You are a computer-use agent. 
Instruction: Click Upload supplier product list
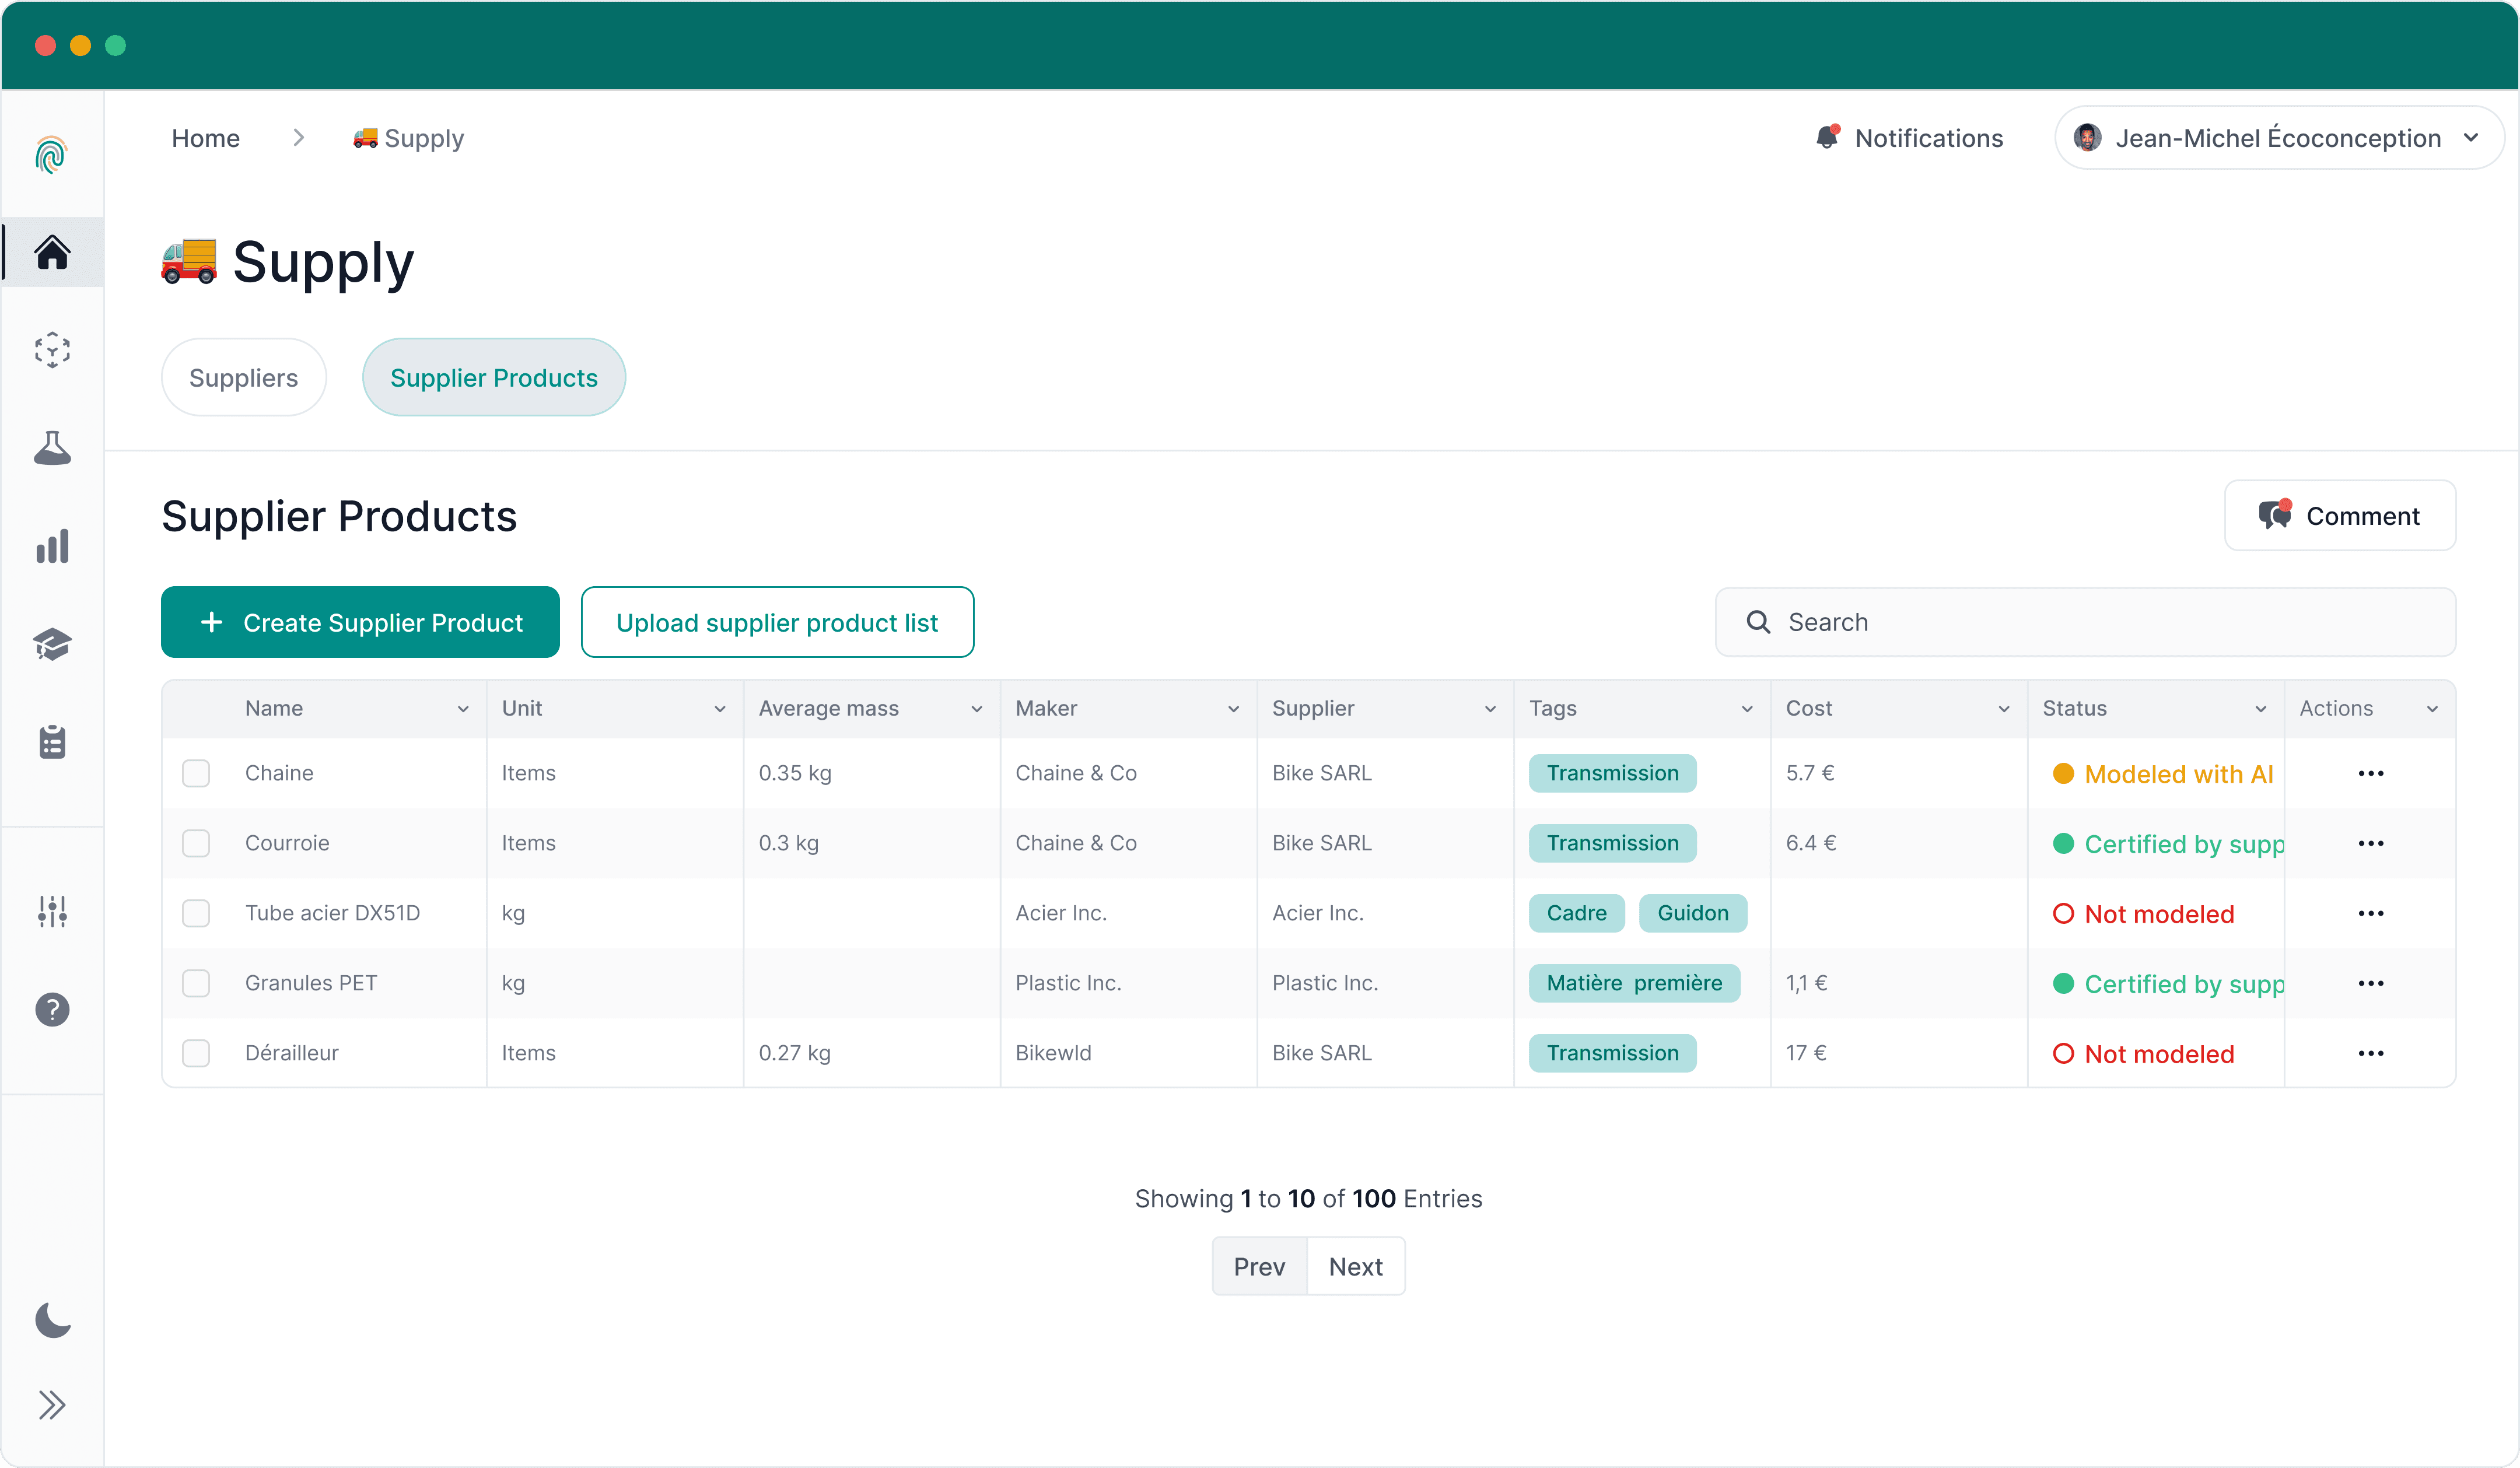click(777, 621)
